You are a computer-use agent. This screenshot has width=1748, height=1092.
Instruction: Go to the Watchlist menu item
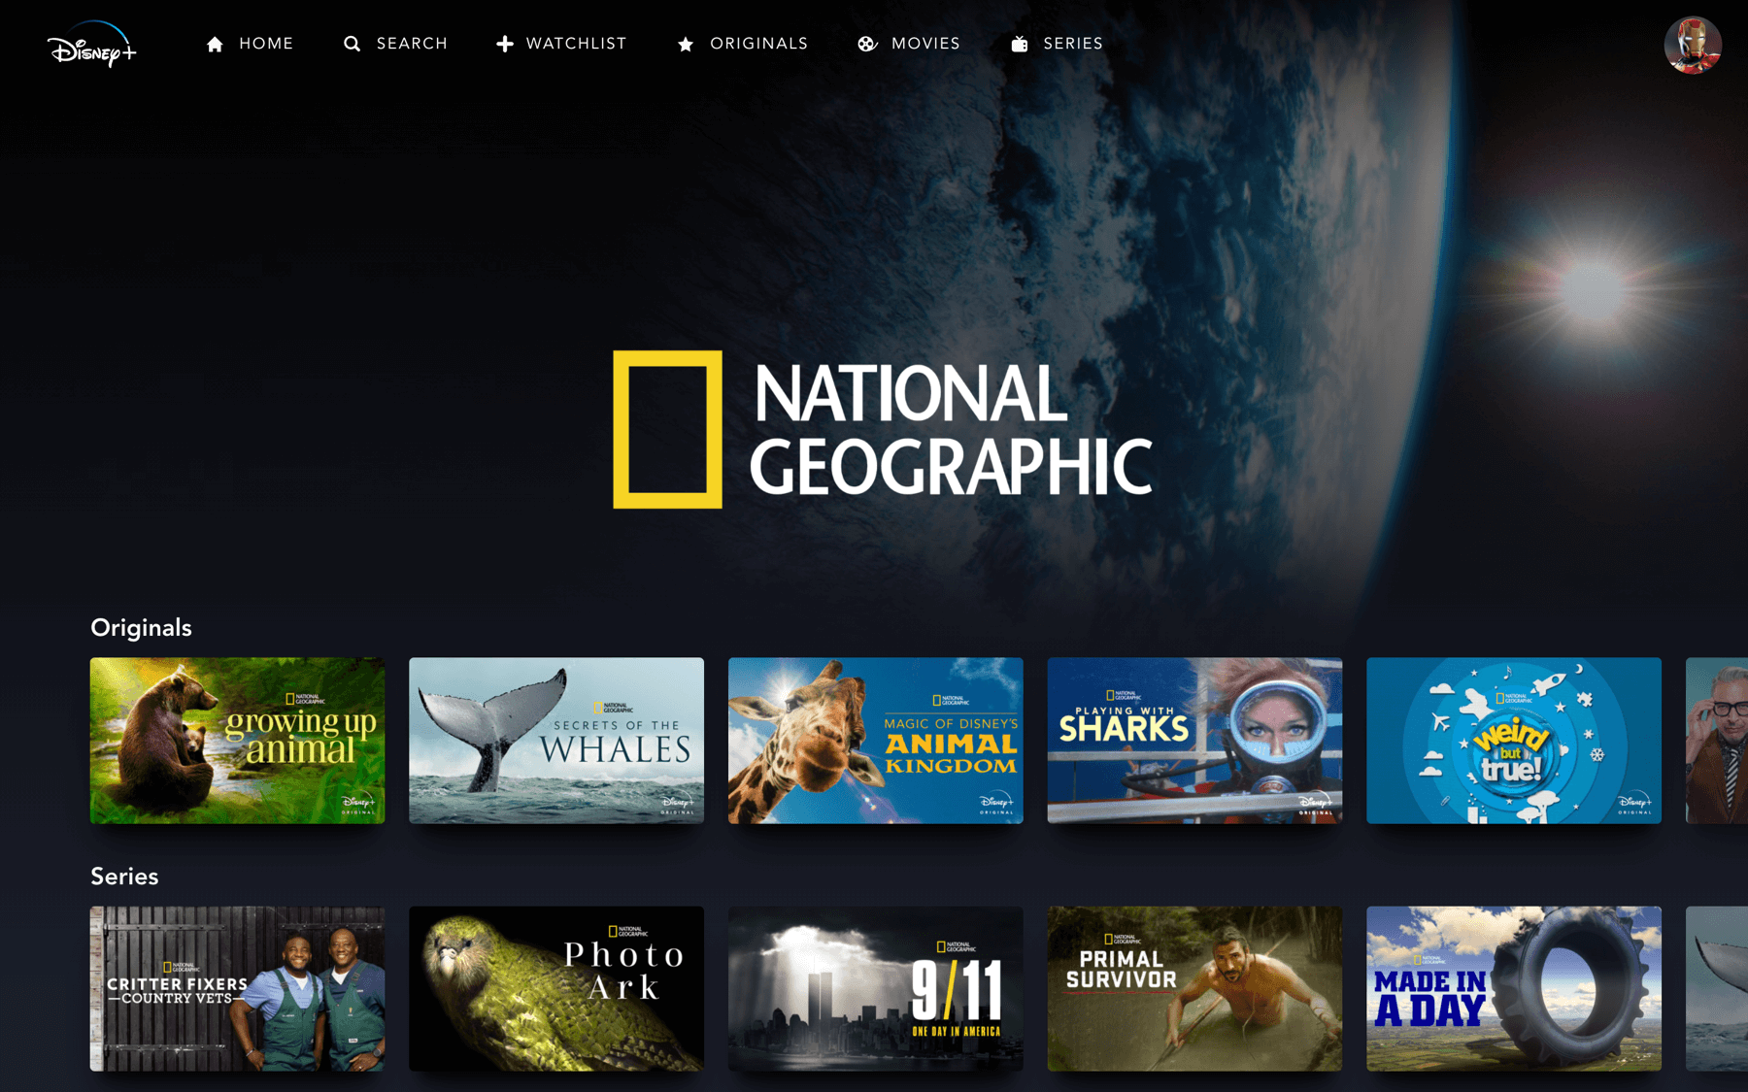(x=576, y=44)
